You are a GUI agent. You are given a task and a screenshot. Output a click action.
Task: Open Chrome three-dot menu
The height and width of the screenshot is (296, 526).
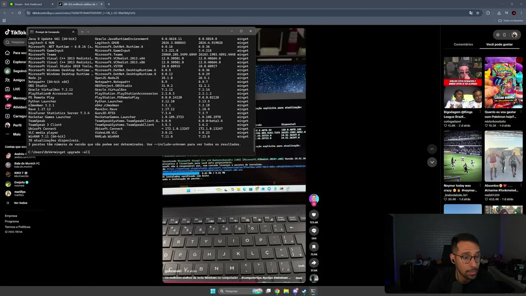click(x=521, y=13)
